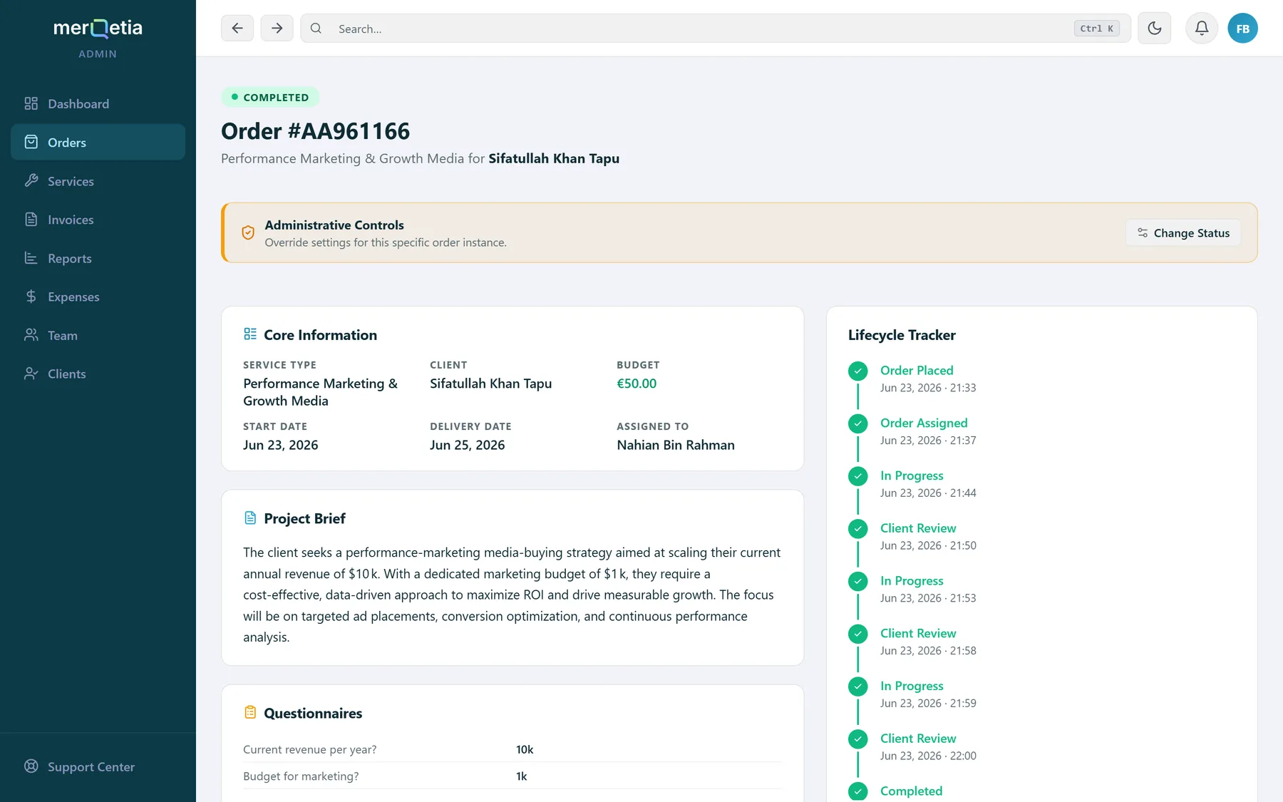This screenshot has width=1283, height=802.
Task: Click the Order #AA961166 heading
Action: click(315, 131)
